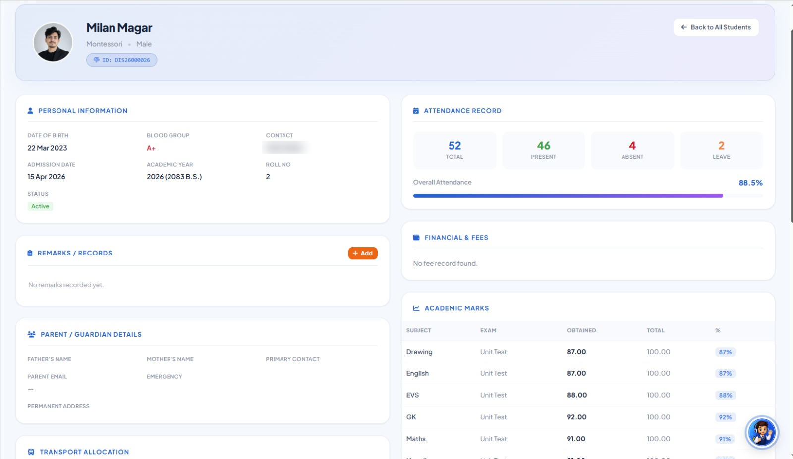
Task: Click the date of birth 22 Mar 2023
Action: pos(47,148)
